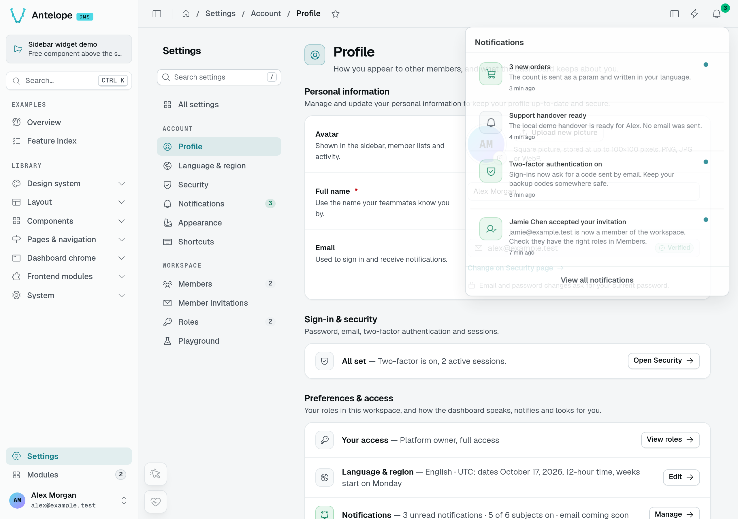Click the shield icon beside All set

tap(324, 361)
